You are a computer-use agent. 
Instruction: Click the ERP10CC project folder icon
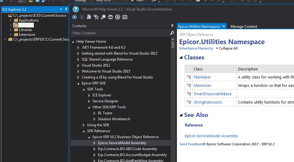point(10,39)
